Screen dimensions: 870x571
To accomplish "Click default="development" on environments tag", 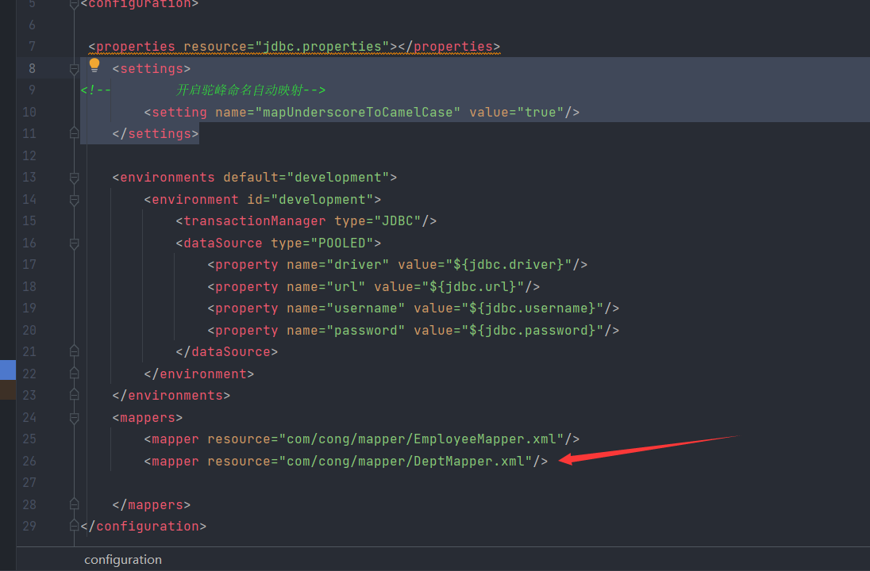I will pos(306,178).
